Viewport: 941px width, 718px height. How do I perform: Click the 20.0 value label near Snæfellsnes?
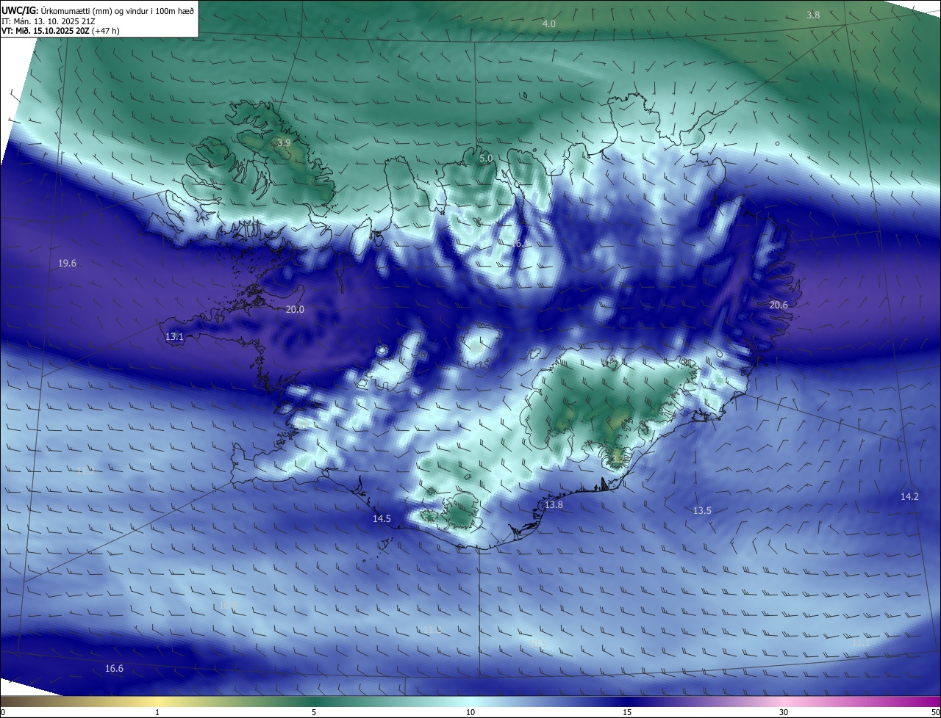coord(295,310)
